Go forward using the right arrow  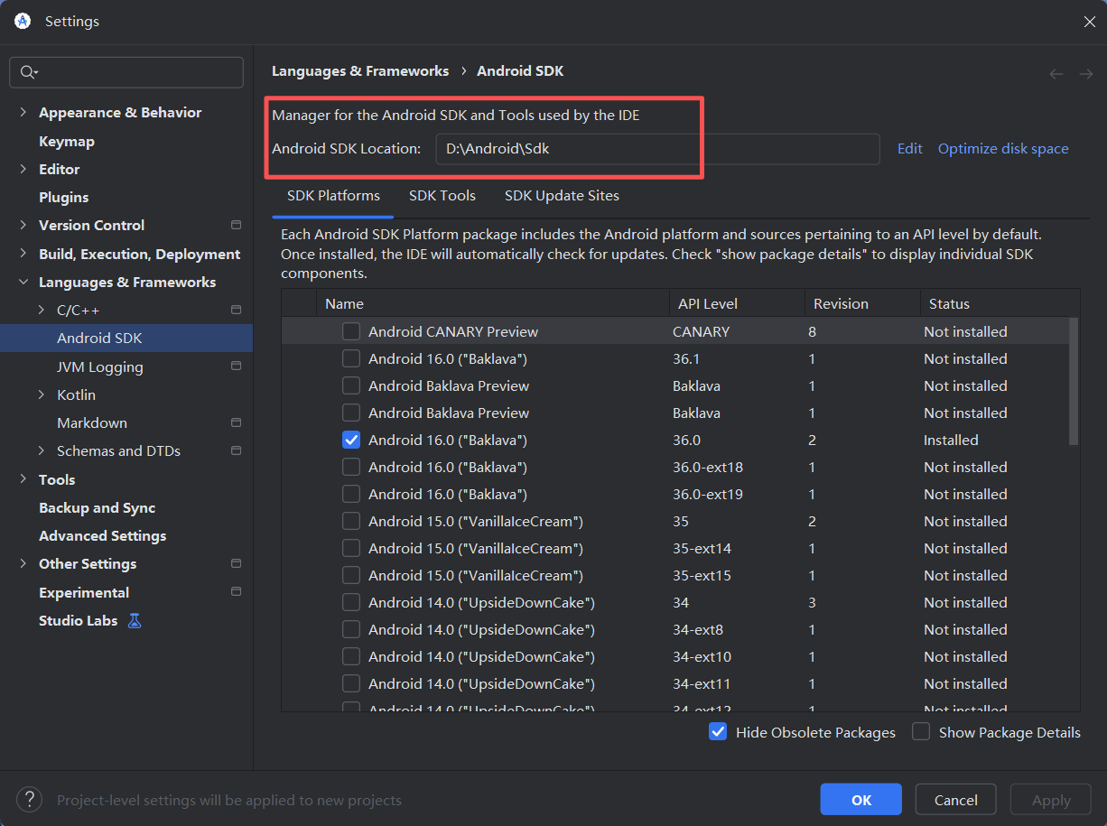1086,74
